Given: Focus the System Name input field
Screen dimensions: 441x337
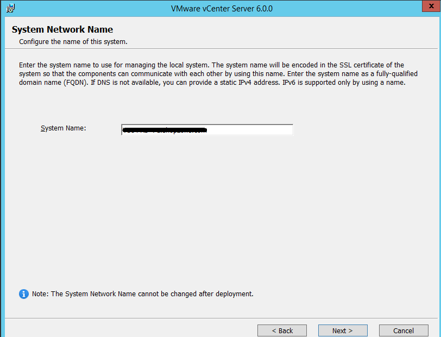Looking at the screenshot, I should (207, 130).
